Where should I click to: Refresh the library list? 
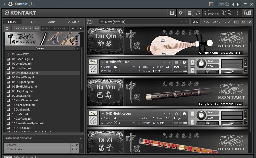pos(7,29)
